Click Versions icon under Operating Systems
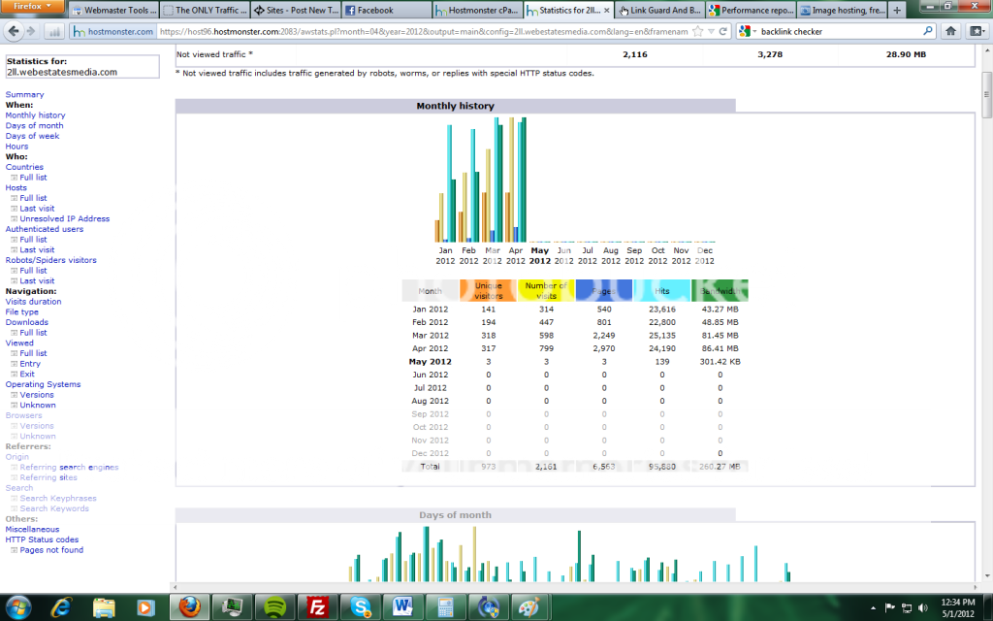 point(14,395)
